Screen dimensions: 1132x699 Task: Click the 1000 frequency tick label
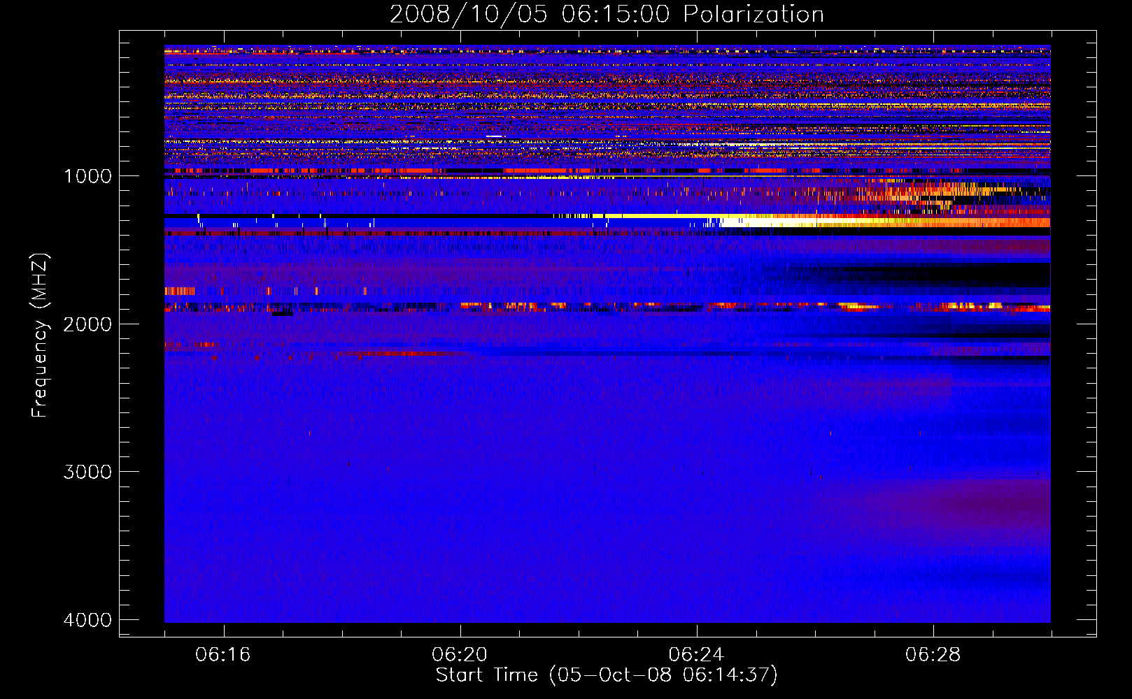[87, 176]
